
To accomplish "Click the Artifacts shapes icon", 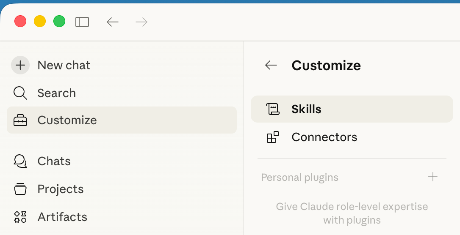I will 20,217.
